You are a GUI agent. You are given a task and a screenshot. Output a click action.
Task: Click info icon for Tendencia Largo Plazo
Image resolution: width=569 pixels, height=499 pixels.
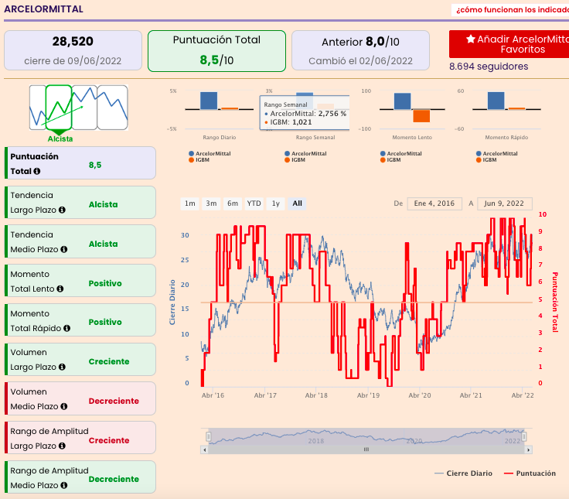click(62, 210)
